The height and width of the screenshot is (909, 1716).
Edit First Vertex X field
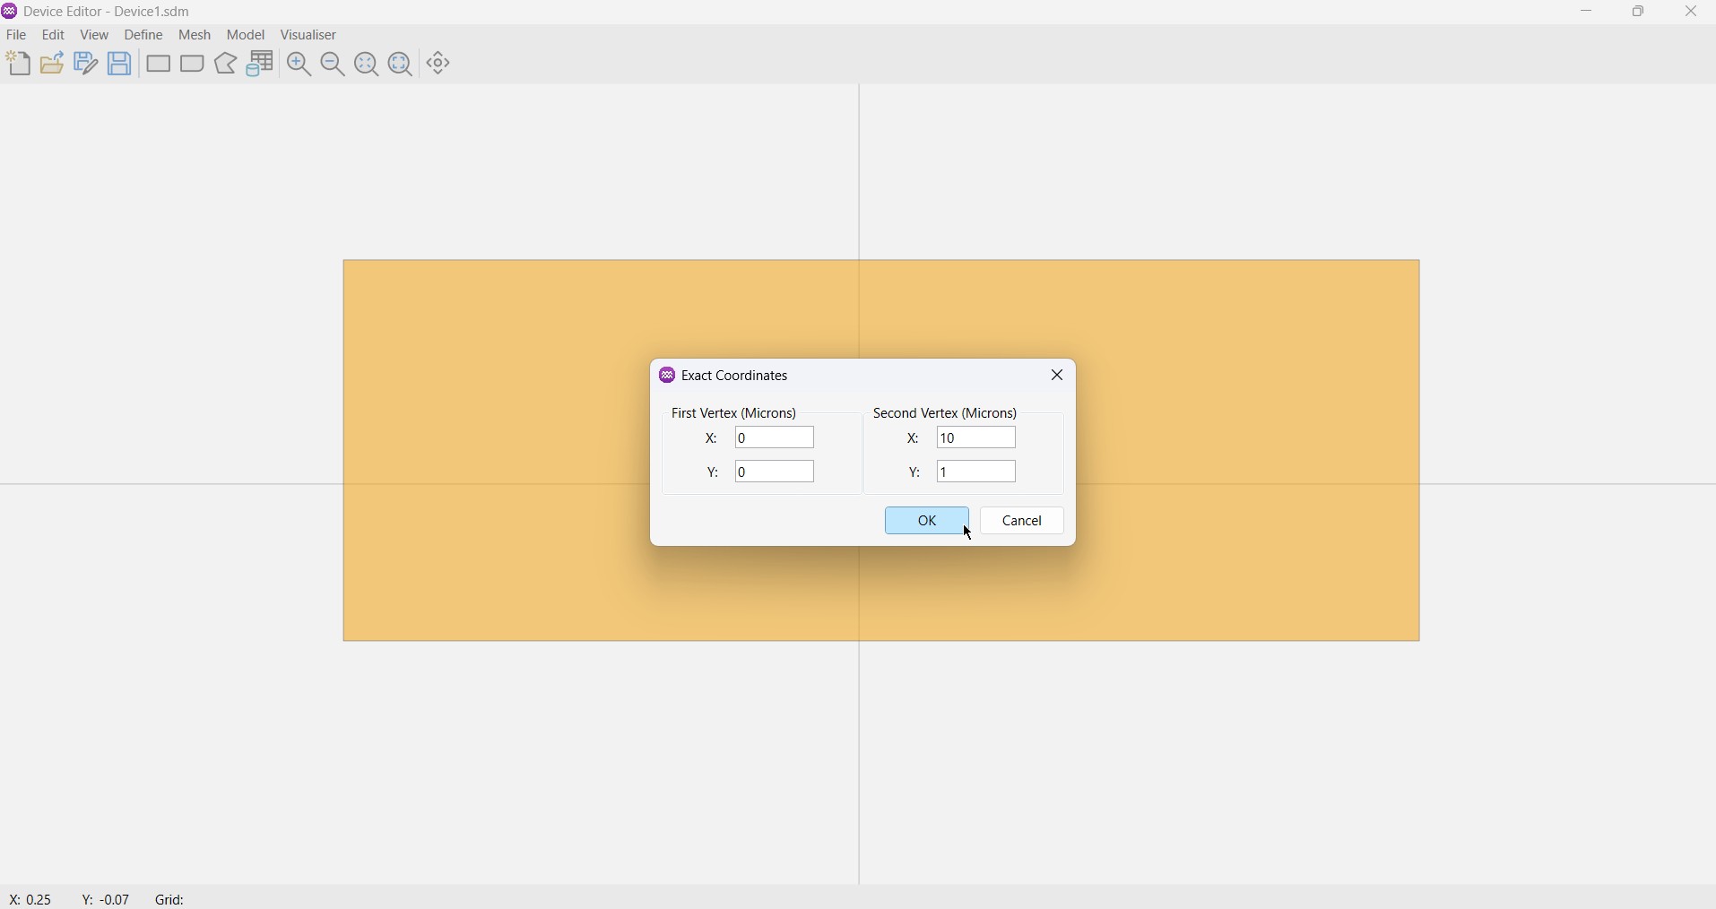tap(775, 438)
